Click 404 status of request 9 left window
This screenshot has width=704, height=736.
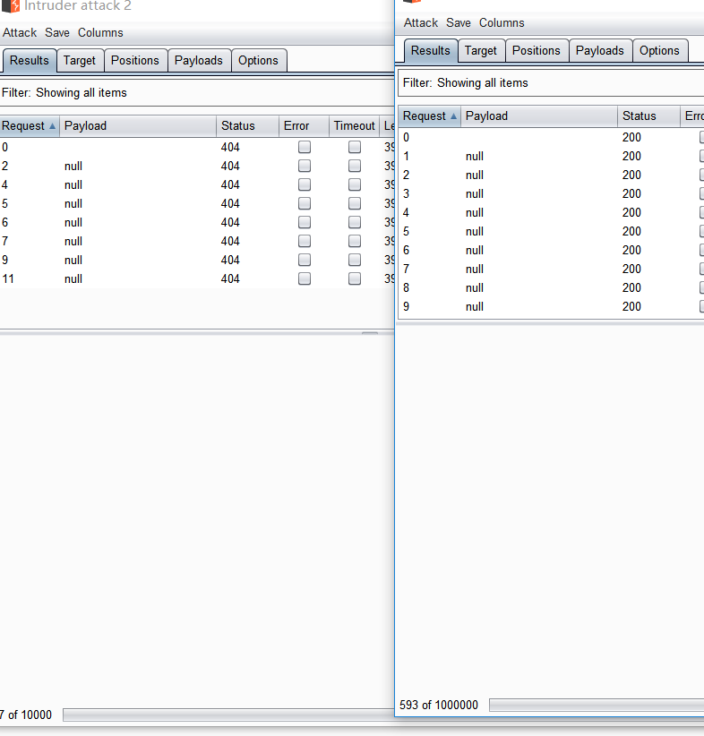click(230, 260)
